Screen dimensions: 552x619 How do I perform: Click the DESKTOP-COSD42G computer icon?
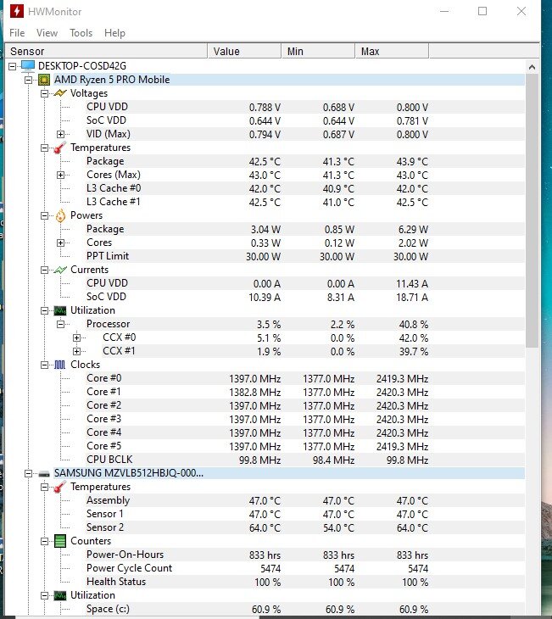coord(28,65)
